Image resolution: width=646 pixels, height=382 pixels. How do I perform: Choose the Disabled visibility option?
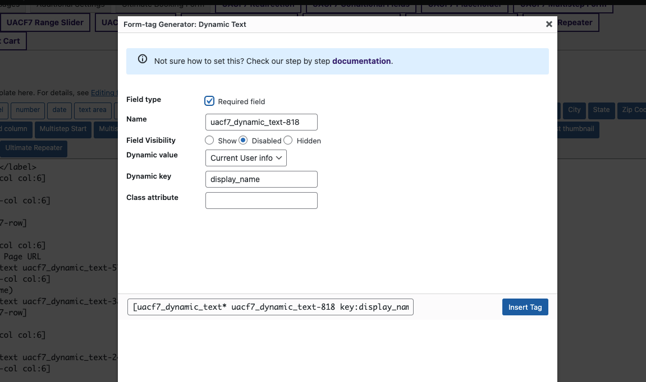[x=243, y=140]
